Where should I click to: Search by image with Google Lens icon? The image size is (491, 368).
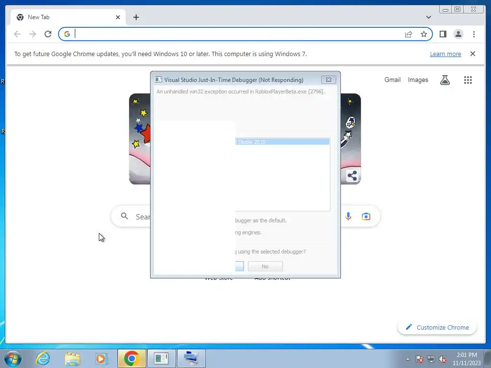[x=366, y=216]
